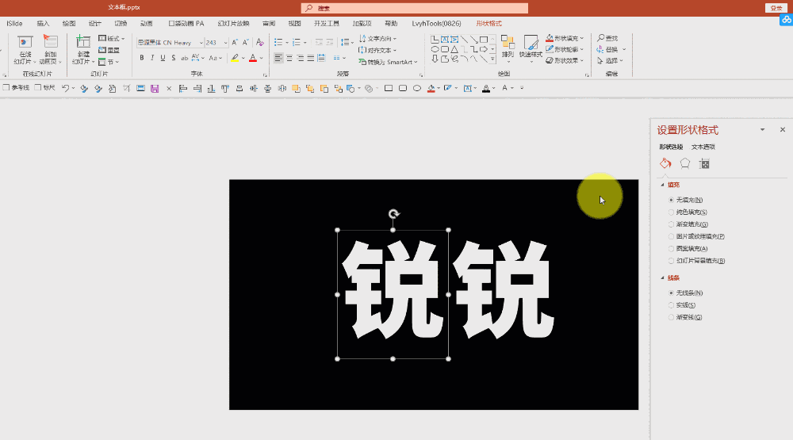Toggle Italic formatting
This screenshot has width=793, height=440.
coord(152,58)
